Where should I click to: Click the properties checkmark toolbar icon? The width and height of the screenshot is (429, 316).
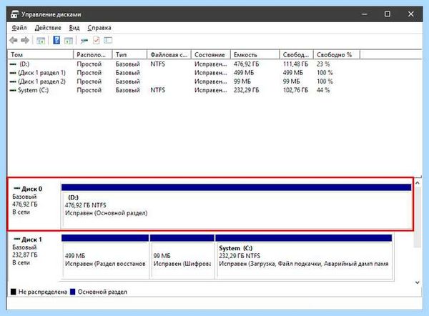(x=96, y=41)
